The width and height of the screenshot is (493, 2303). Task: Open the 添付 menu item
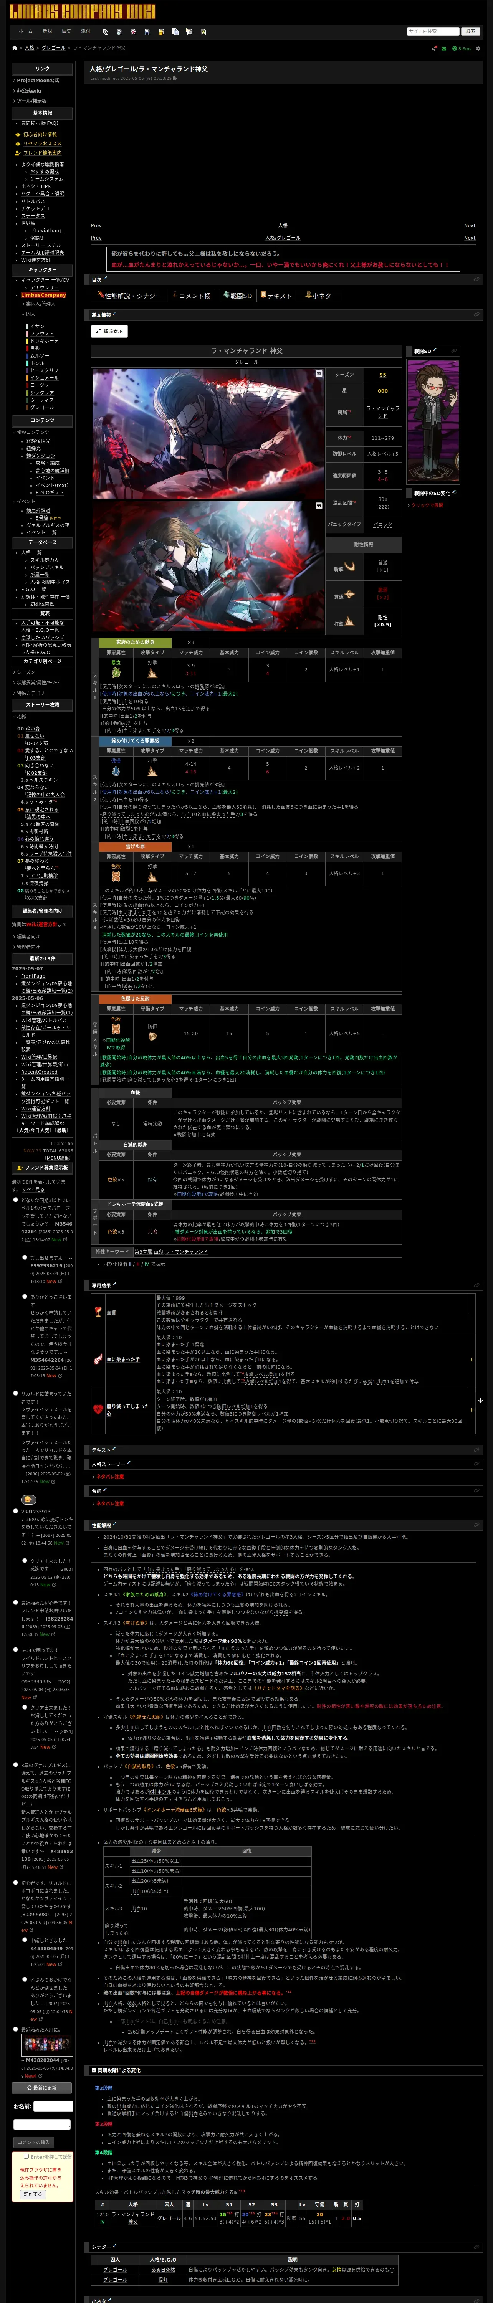coord(86,31)
